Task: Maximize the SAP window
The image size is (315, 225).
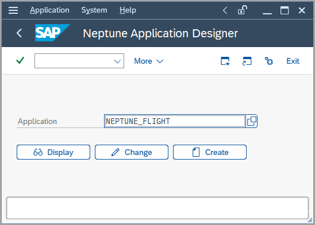Action: coord(285,10)
